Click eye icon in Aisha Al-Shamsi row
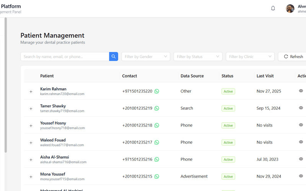Image resolution: width=306 pixels, height=191 pixels. click(301, 159)
